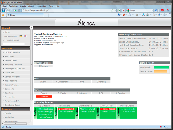Toggle the Active Checks Enabled bar
This screenshot has height=130, width=173.
(98, 113)
